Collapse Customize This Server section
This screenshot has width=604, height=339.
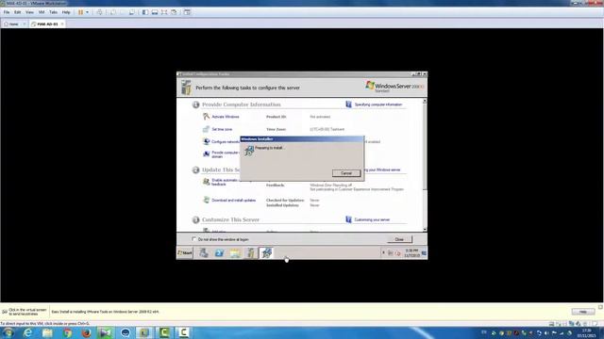(195, 219)
